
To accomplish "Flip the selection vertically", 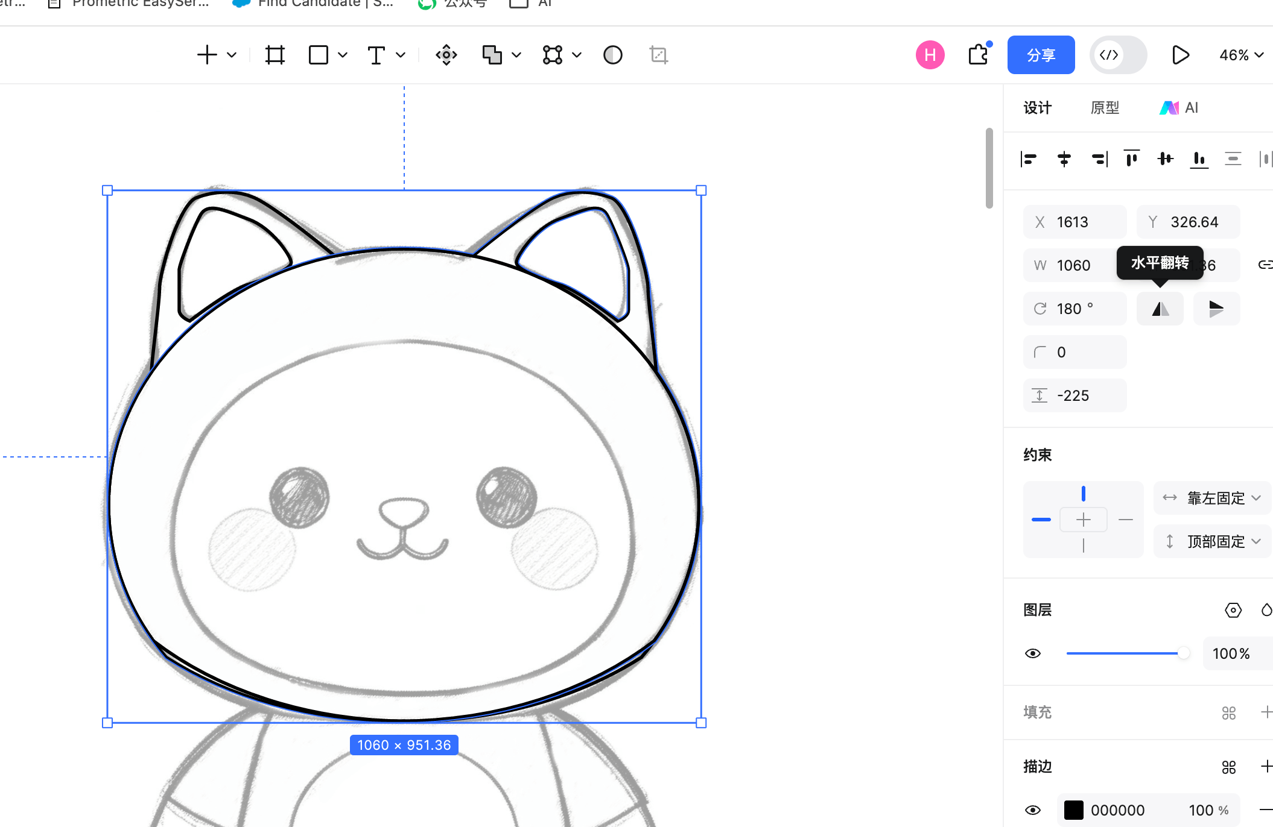I will coord(1216,309).
